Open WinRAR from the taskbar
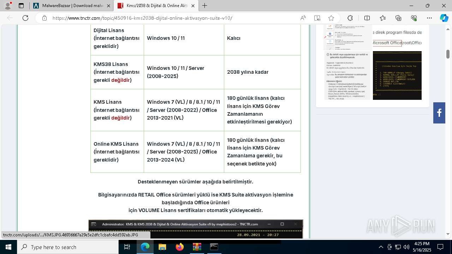This screenshot has width=452, height=254. pyautogui.click(x=197, y=247)
